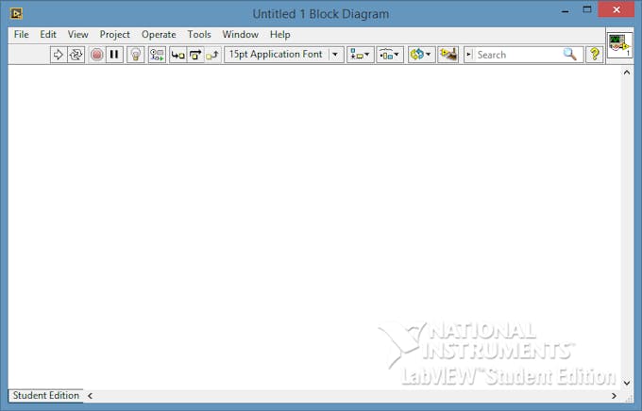The height and width of the screenshot is (411, 642).
Task: Click the red Abort Execution button
Action: [x=96, y=55]
